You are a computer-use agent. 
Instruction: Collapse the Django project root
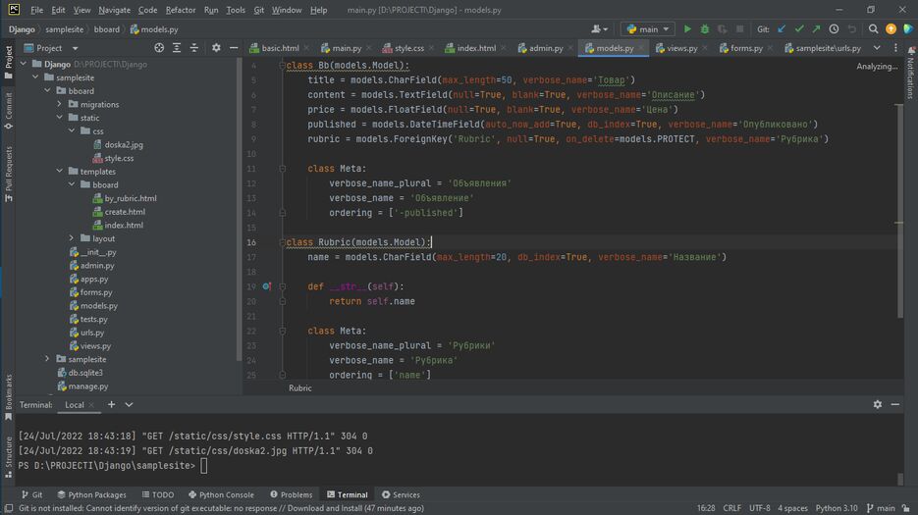point(24,64)
